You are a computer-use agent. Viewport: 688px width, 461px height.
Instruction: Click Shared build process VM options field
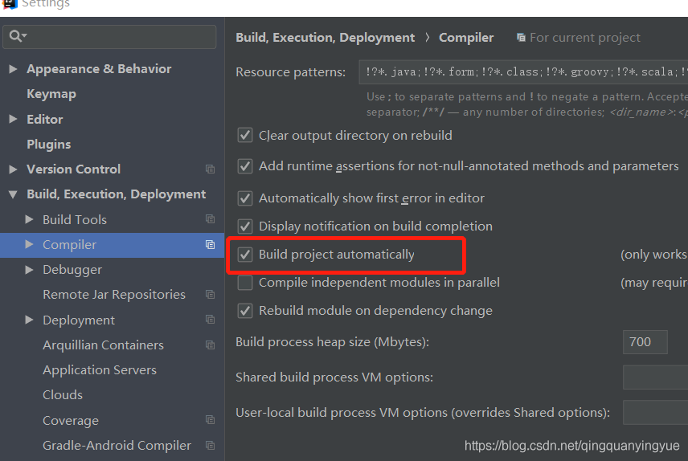coord(656,377)
